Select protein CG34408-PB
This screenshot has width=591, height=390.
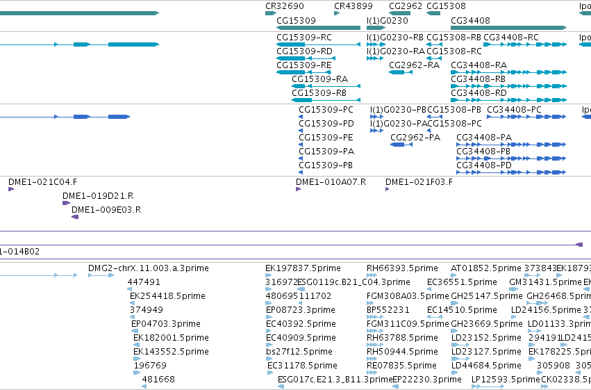(511, 159)
